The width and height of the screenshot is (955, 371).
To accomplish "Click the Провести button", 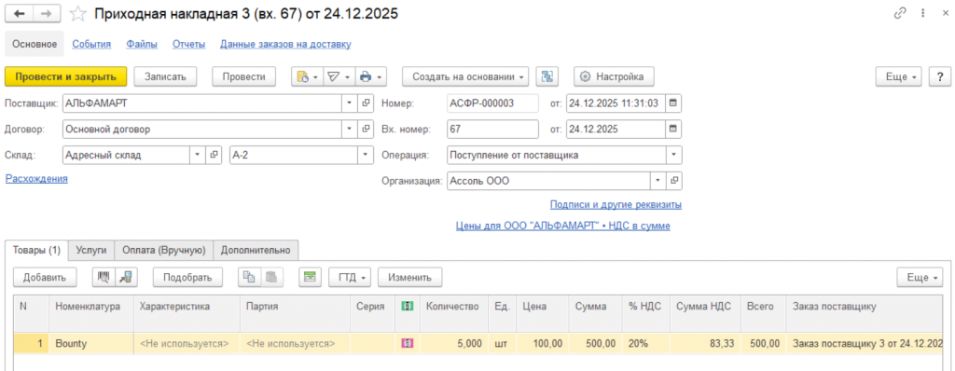I will [x=243, y=76].
